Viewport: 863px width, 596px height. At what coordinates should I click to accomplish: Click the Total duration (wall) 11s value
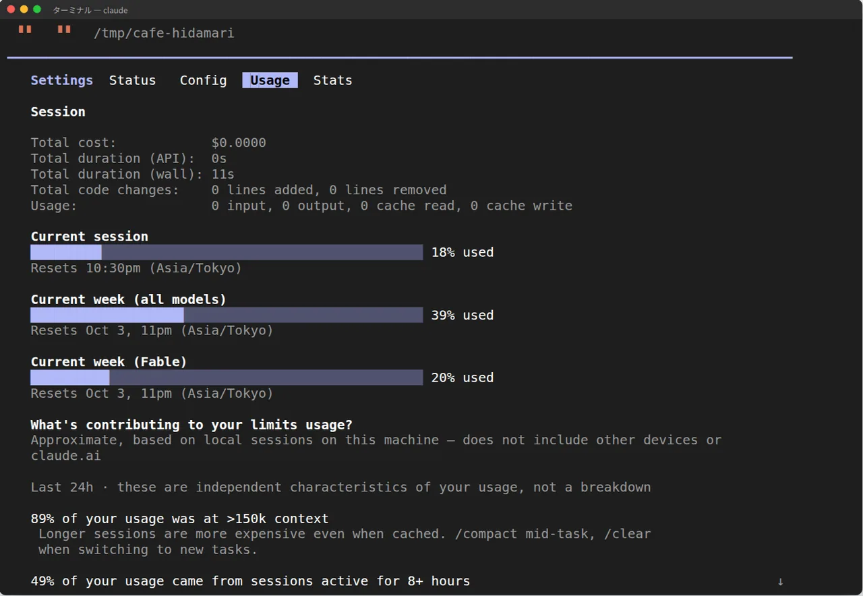click(223, 174)
